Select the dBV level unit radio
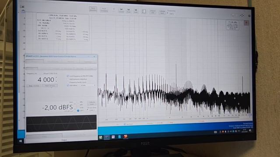The image size is (280, 157). [x=78, y=105]
